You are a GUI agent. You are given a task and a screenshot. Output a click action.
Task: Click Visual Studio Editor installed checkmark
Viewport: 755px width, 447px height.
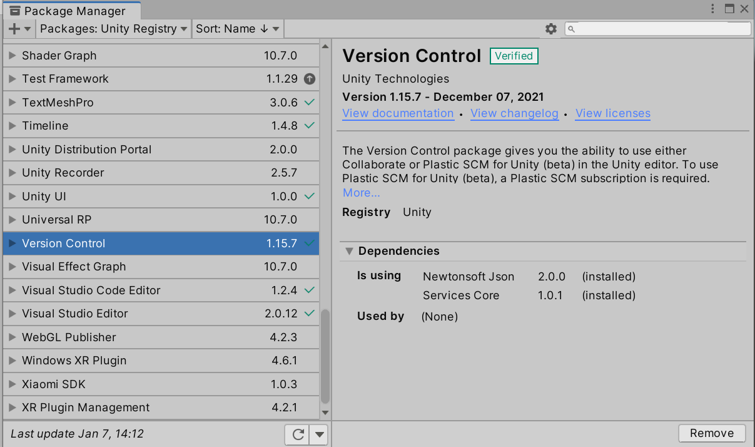[x=309, y=314]
